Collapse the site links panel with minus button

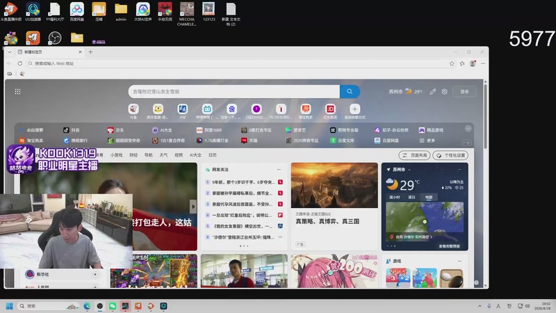[x=468, y=129]
